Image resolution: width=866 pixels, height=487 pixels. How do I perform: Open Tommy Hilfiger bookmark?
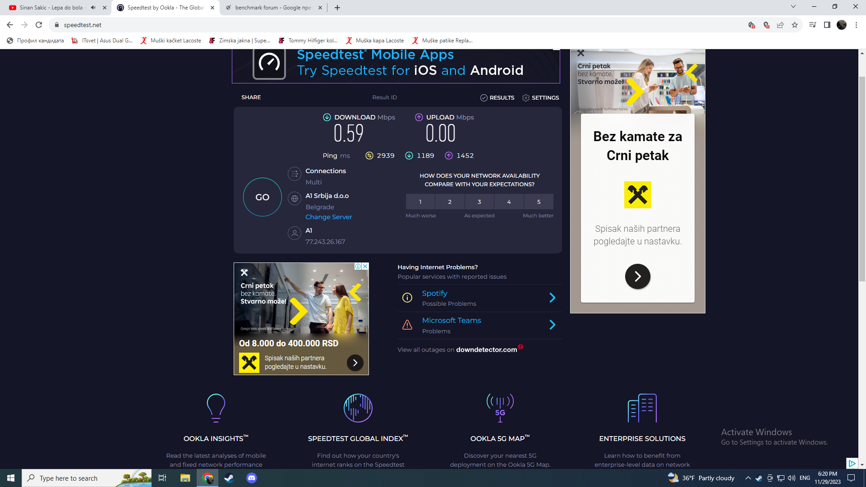(x=308, y=41)
